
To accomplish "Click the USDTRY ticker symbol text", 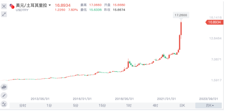I will [22, 10].
